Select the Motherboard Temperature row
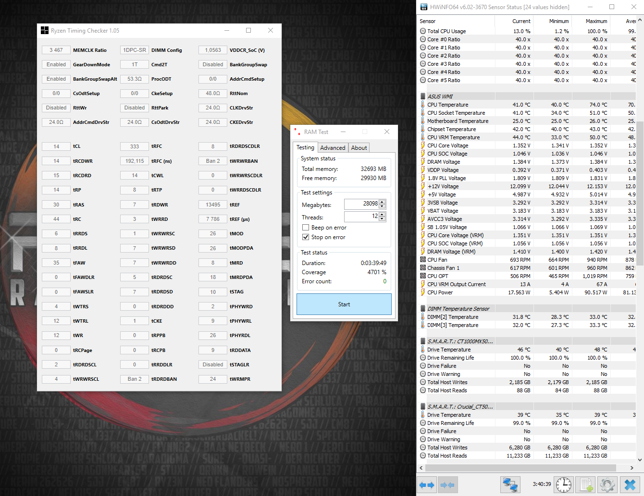644x496 pixels. click(x=527, y=121)
